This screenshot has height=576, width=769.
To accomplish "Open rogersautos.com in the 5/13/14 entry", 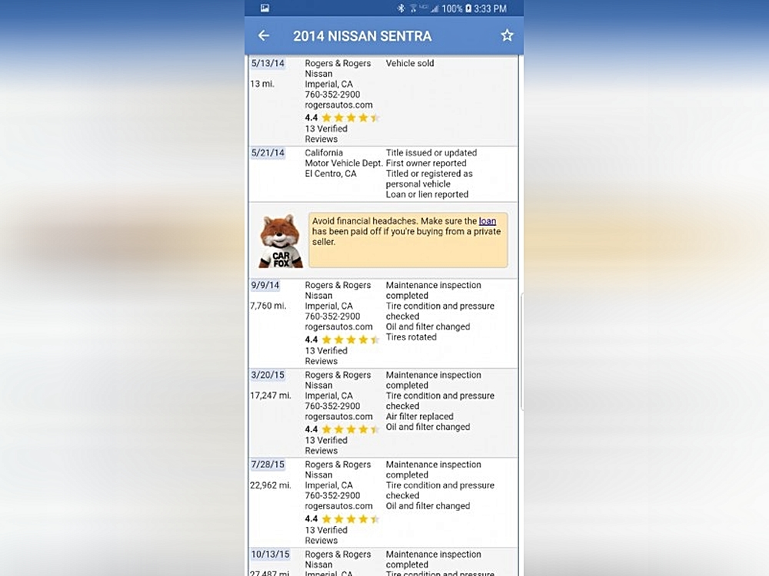I will pos(339,104).
